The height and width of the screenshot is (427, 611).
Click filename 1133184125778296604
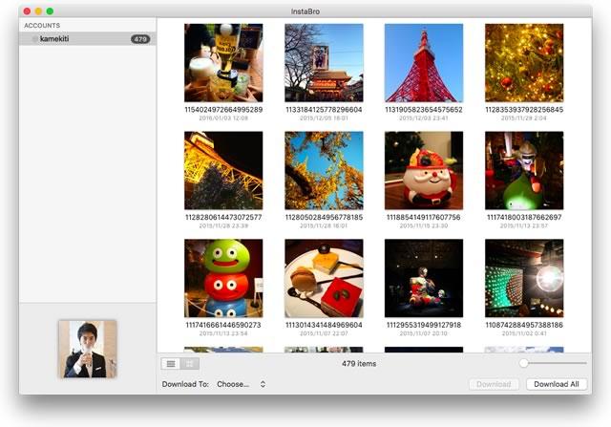[324, 110]
